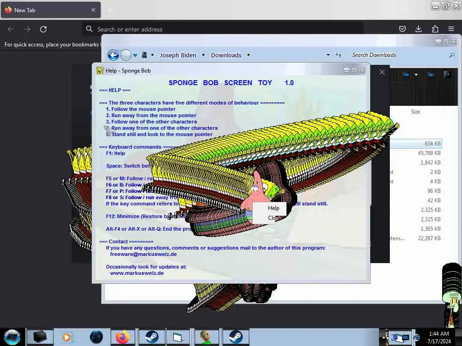
Task: Open the Baldi character taskbar icon
Action: click(x=207, y=337)
